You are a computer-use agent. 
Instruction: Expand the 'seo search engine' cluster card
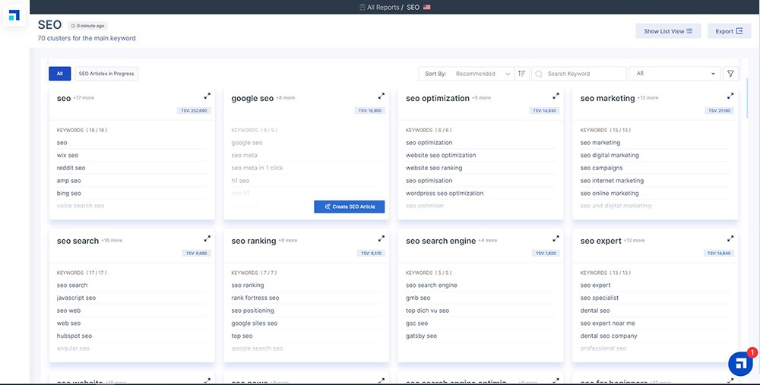point(556,239)
